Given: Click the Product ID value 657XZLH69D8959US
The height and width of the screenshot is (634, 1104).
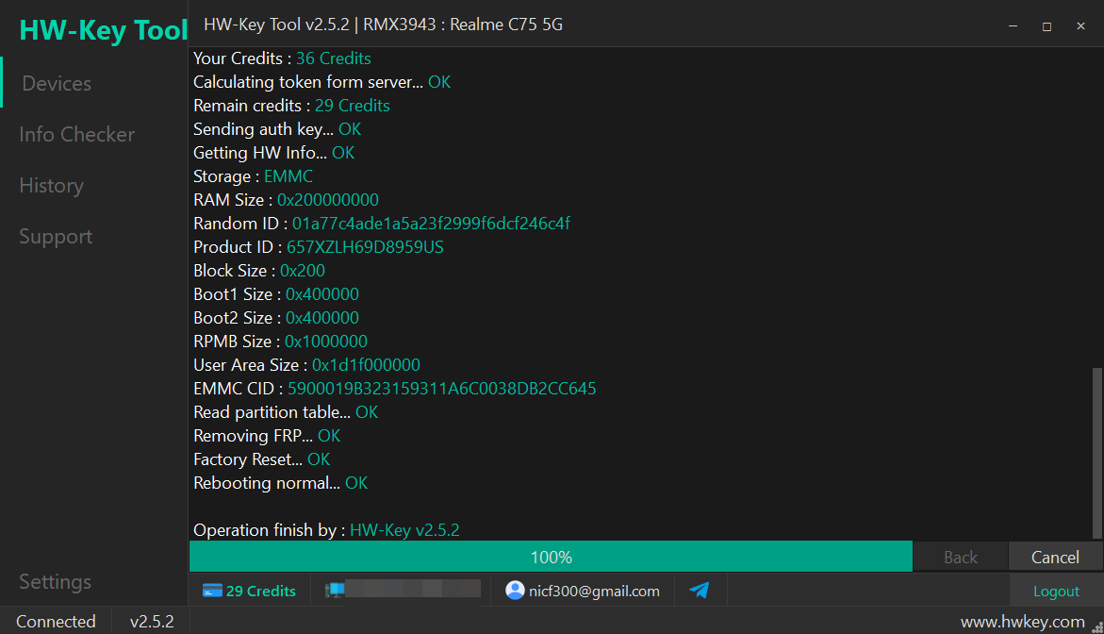Looking at the screenshot, I should pos(365,247).
